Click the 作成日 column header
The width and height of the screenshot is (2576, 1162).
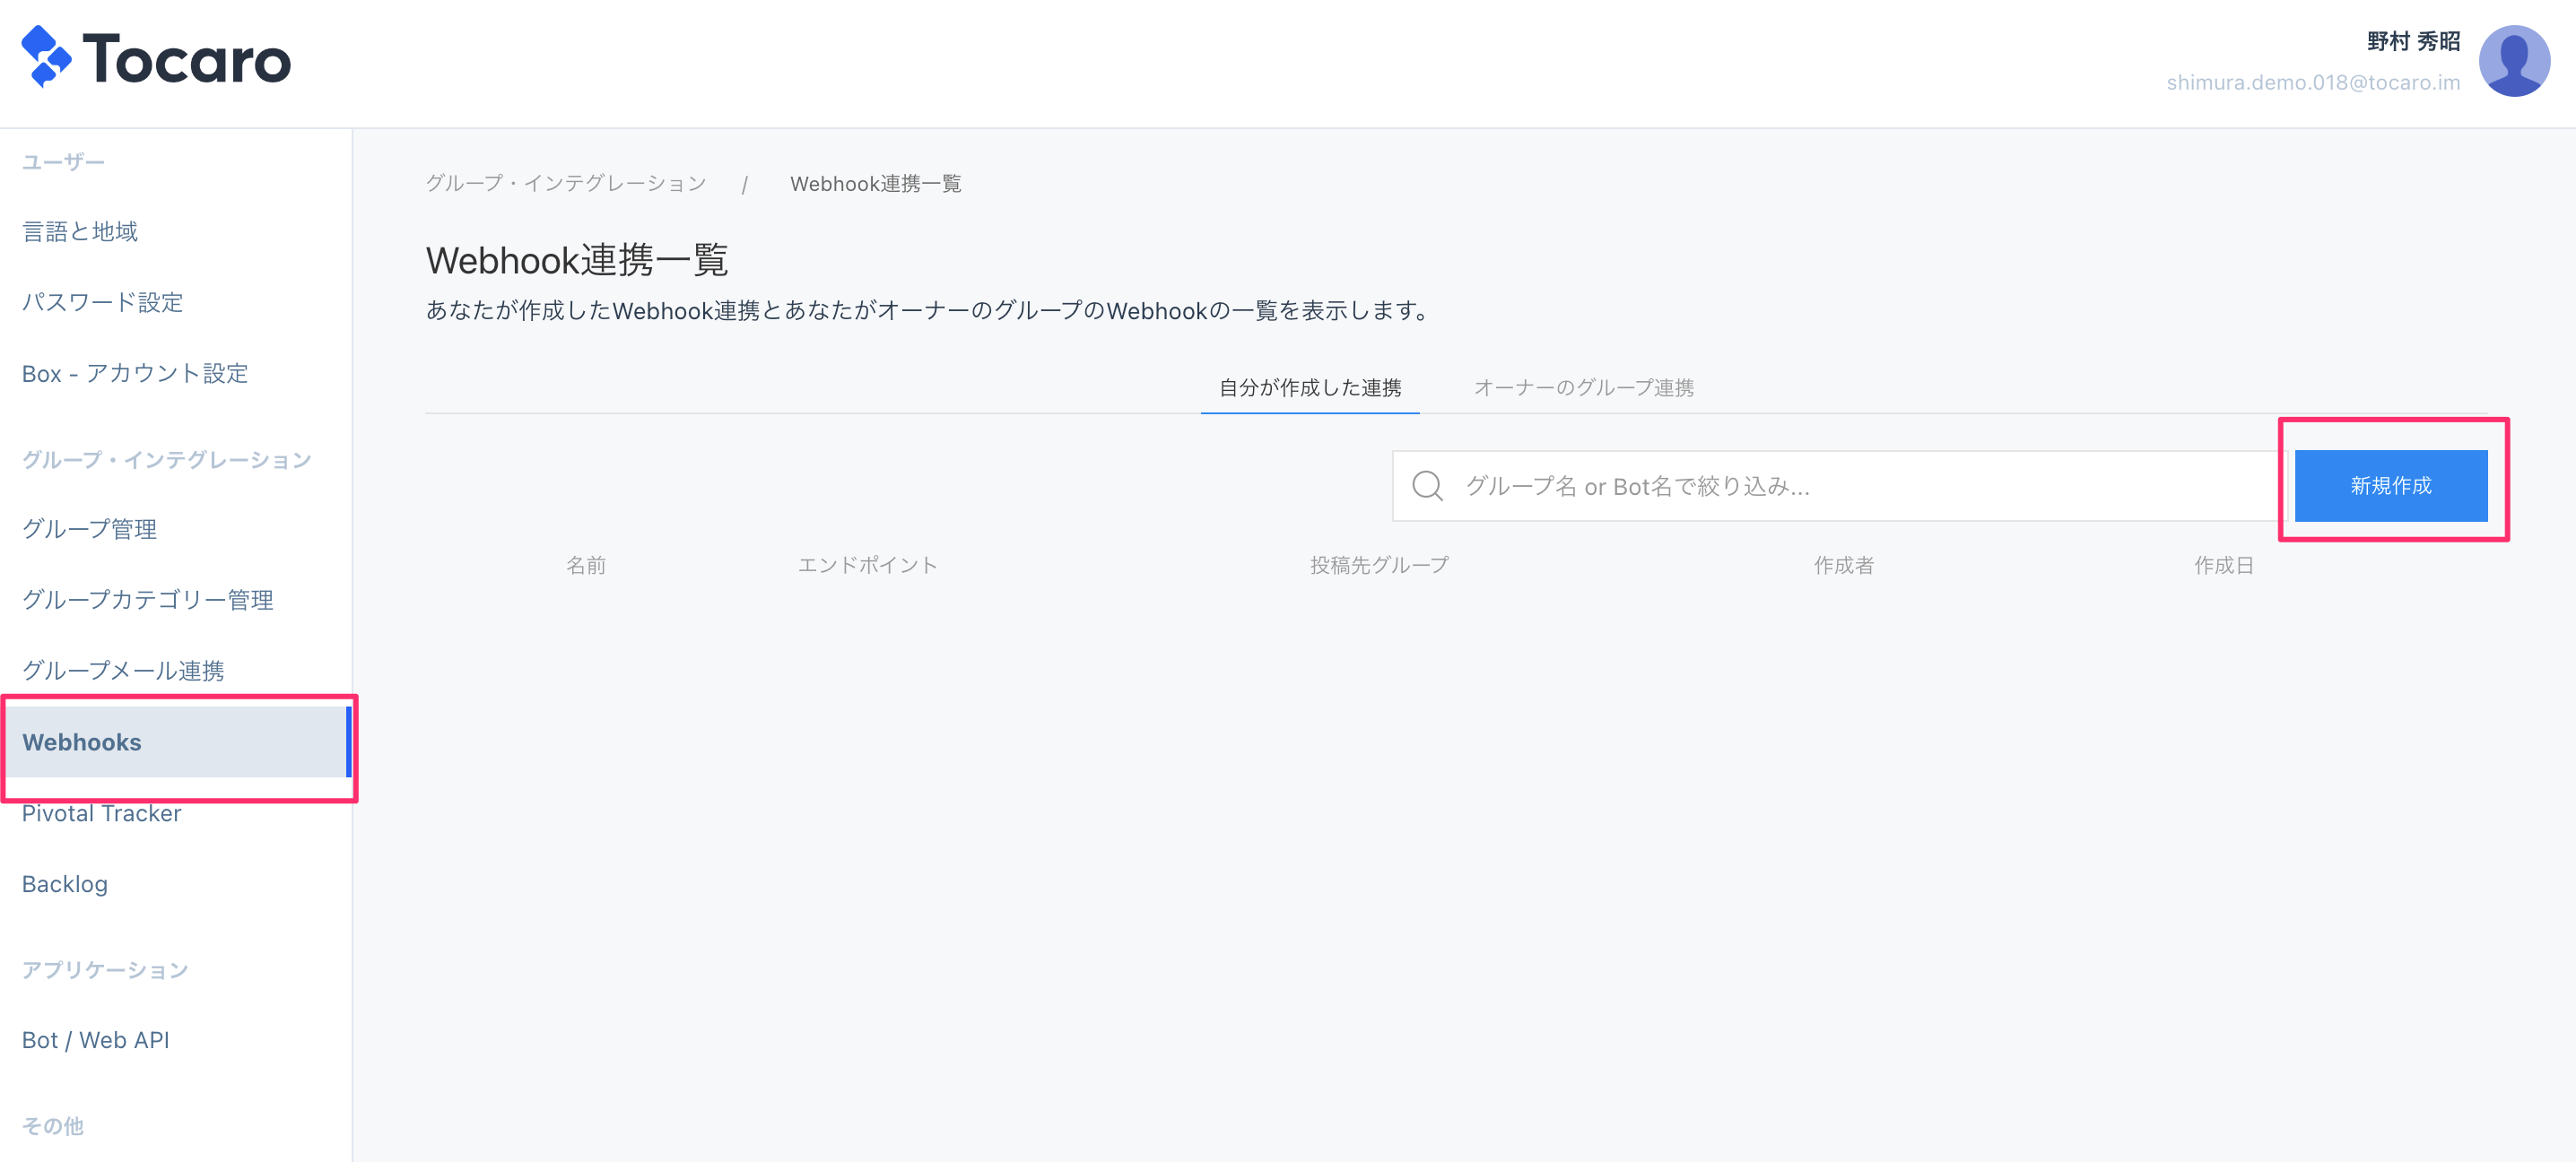point(2223,566)
